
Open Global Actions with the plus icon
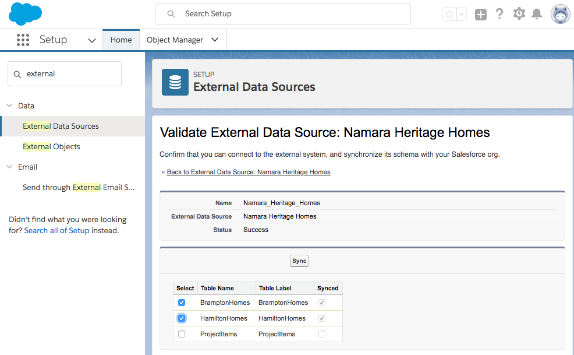(x=480, y=14)
